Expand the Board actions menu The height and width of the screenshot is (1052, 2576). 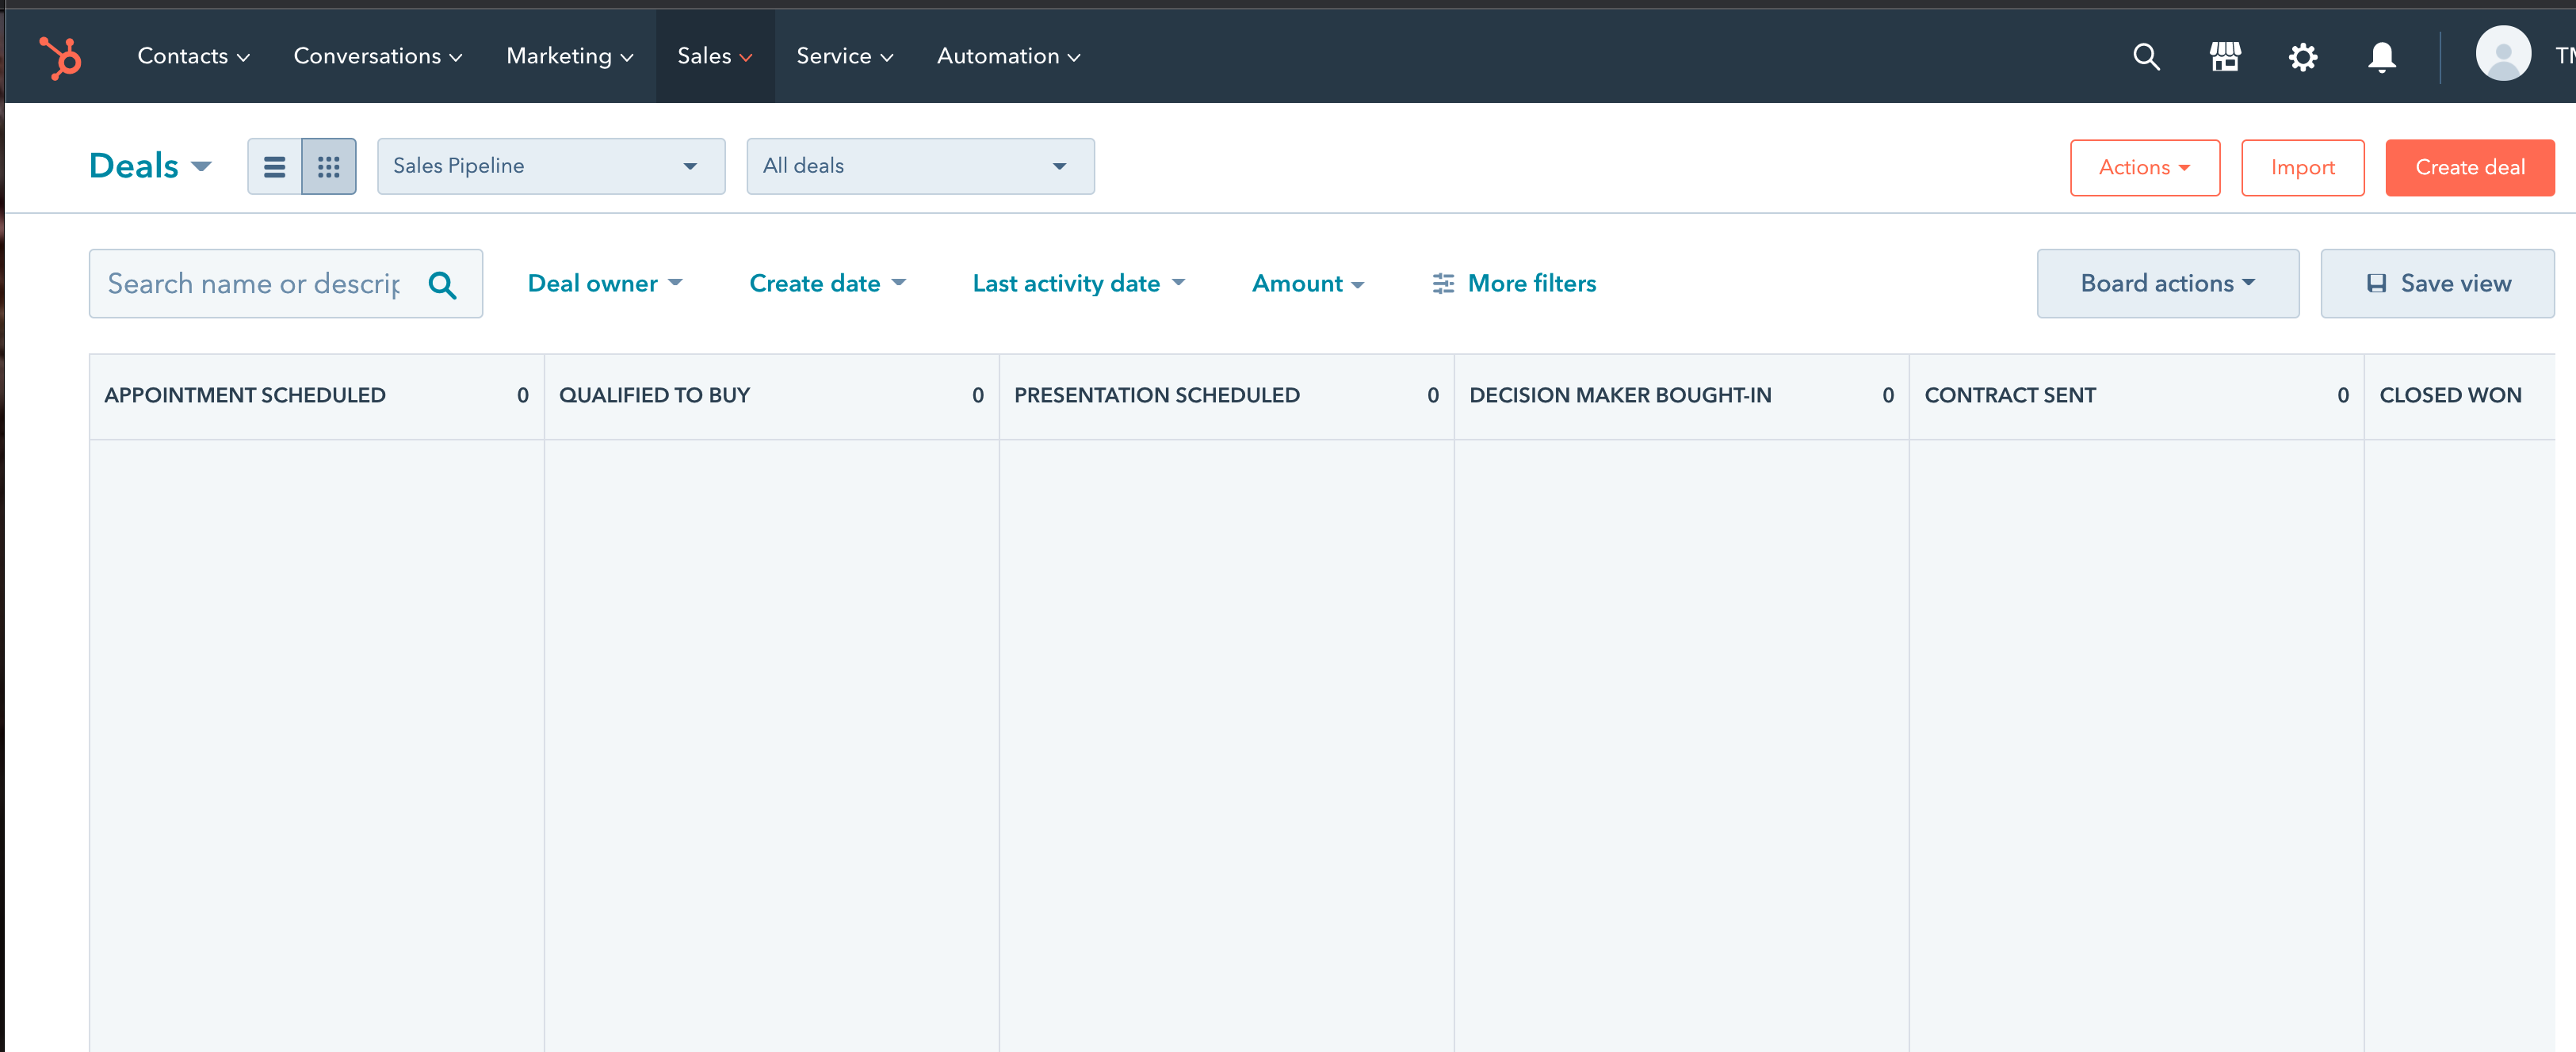[x=2167, y=283]
